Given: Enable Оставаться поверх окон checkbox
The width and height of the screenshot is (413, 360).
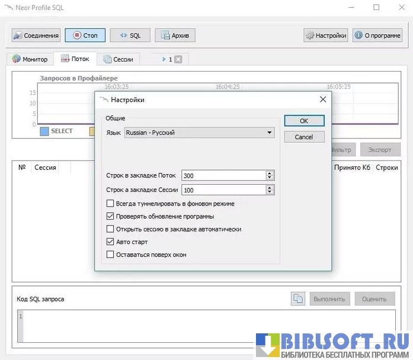Looking at the screenshot, I should [x=110, y=255].
